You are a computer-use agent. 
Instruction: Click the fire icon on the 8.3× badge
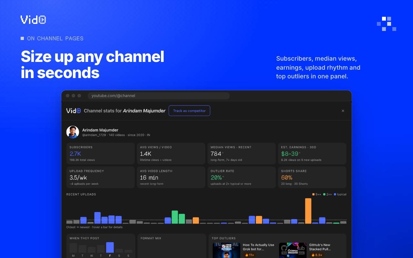click(x=313, y=255)
